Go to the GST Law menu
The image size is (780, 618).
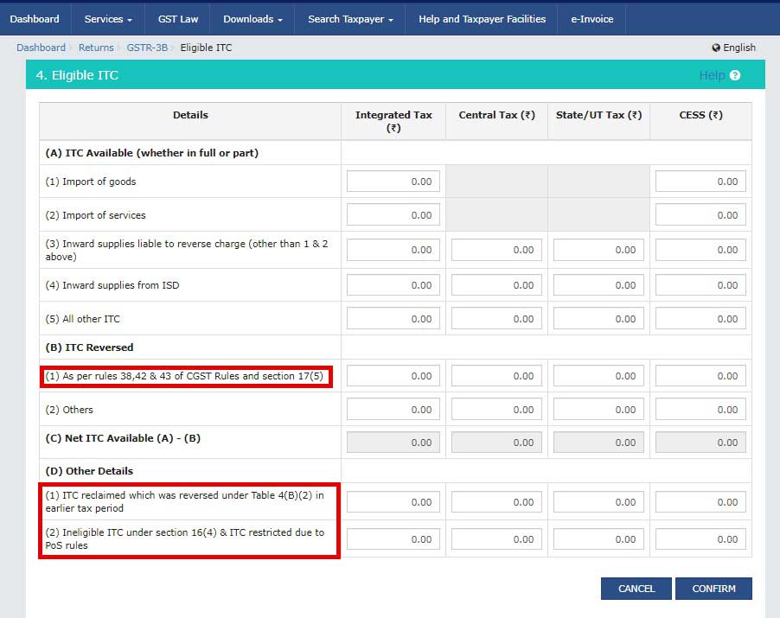pyautogui.click(x=178, y=19)
